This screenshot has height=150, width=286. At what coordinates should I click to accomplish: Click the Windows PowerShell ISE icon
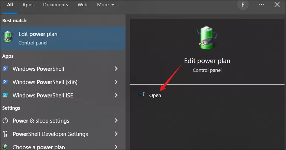(5, 95)
